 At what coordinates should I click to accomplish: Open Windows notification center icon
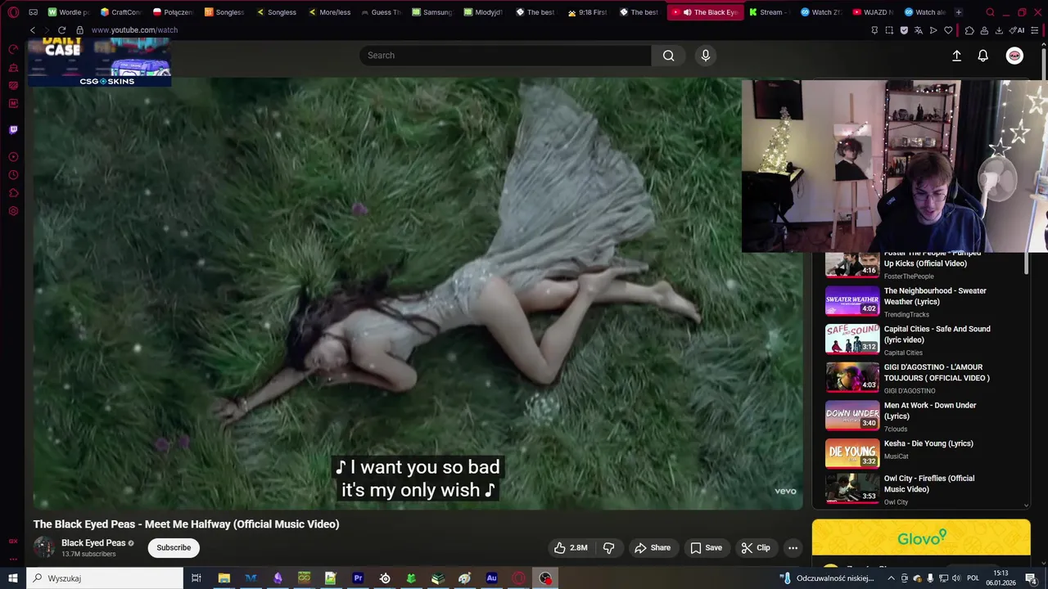point(1031,578)
